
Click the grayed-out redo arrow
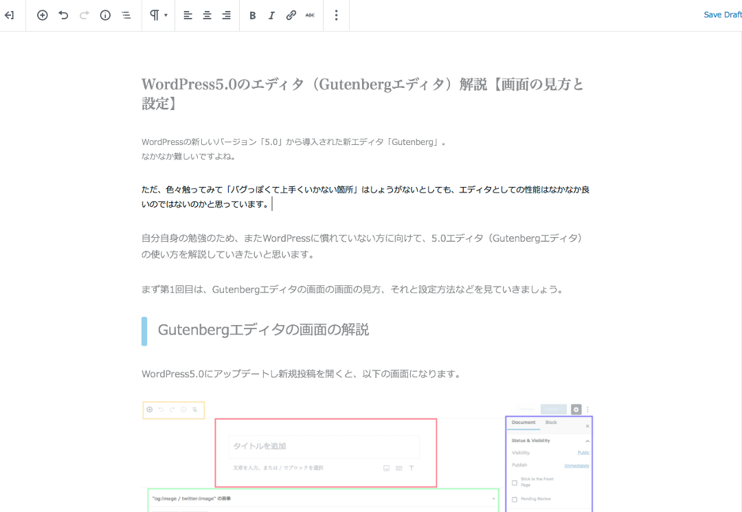coord(85,15)
